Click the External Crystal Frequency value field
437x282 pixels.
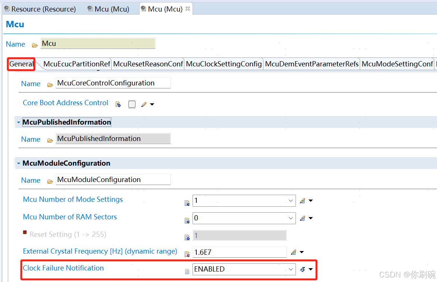(x=240, y=252)
